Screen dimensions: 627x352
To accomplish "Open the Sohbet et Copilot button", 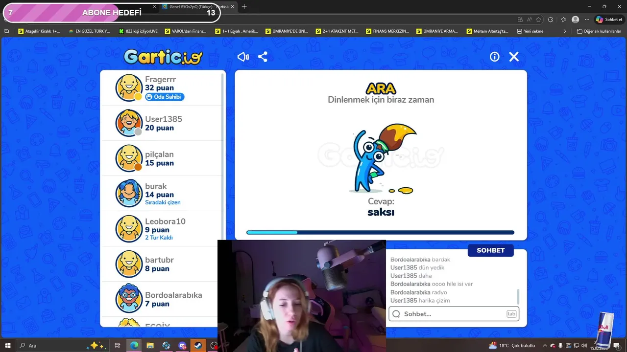I will tap(609, 20).
